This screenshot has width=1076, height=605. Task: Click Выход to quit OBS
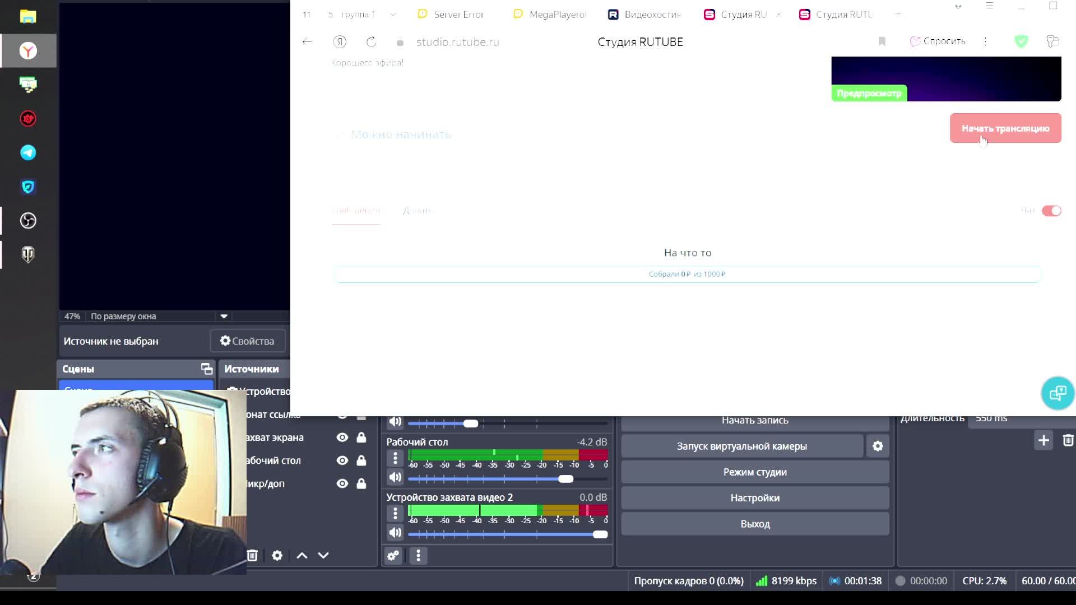[x=755, y=524]
